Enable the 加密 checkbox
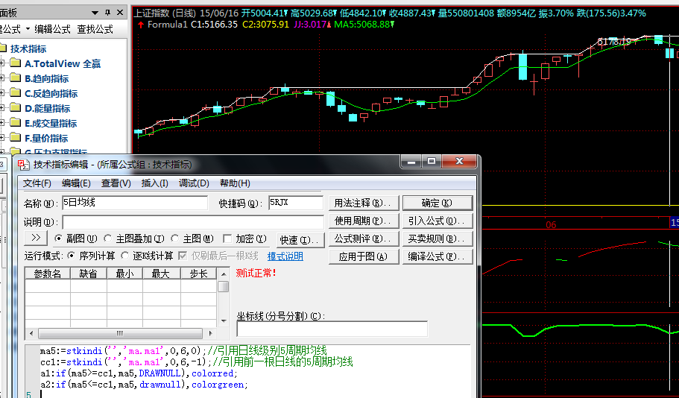 click(228, 239)
